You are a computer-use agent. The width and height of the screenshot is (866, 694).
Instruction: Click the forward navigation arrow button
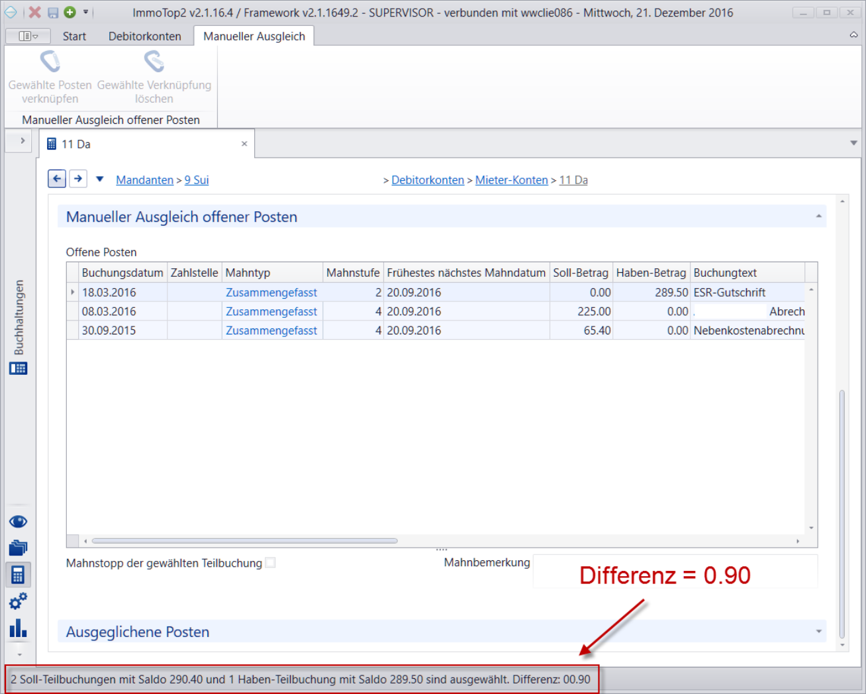click(78, 179)
